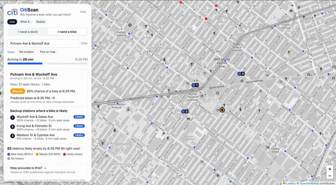Click the numbered 1 badge beside Wyckoff Ave & Gates Ave
Screen dimensions: 336x185
13,117
